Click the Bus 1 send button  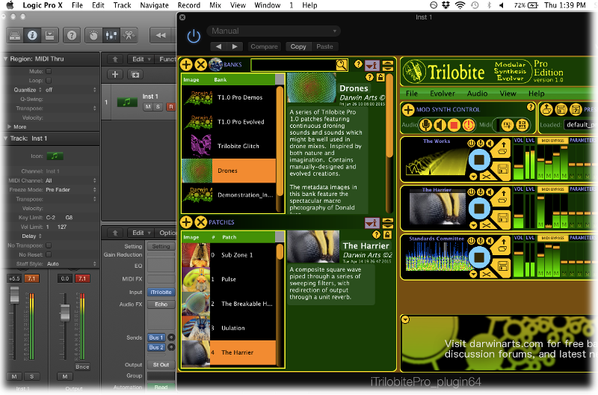click(156, 337)
